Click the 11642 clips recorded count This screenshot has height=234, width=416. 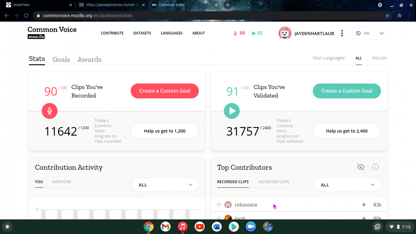pos(61,131)
